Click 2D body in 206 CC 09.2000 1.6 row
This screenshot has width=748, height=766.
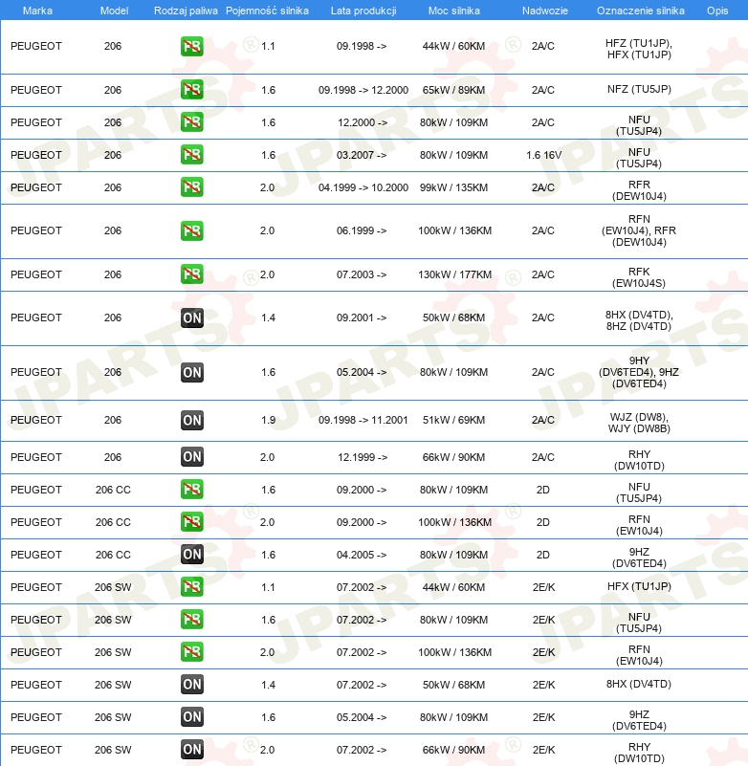(x=542, y=490)
